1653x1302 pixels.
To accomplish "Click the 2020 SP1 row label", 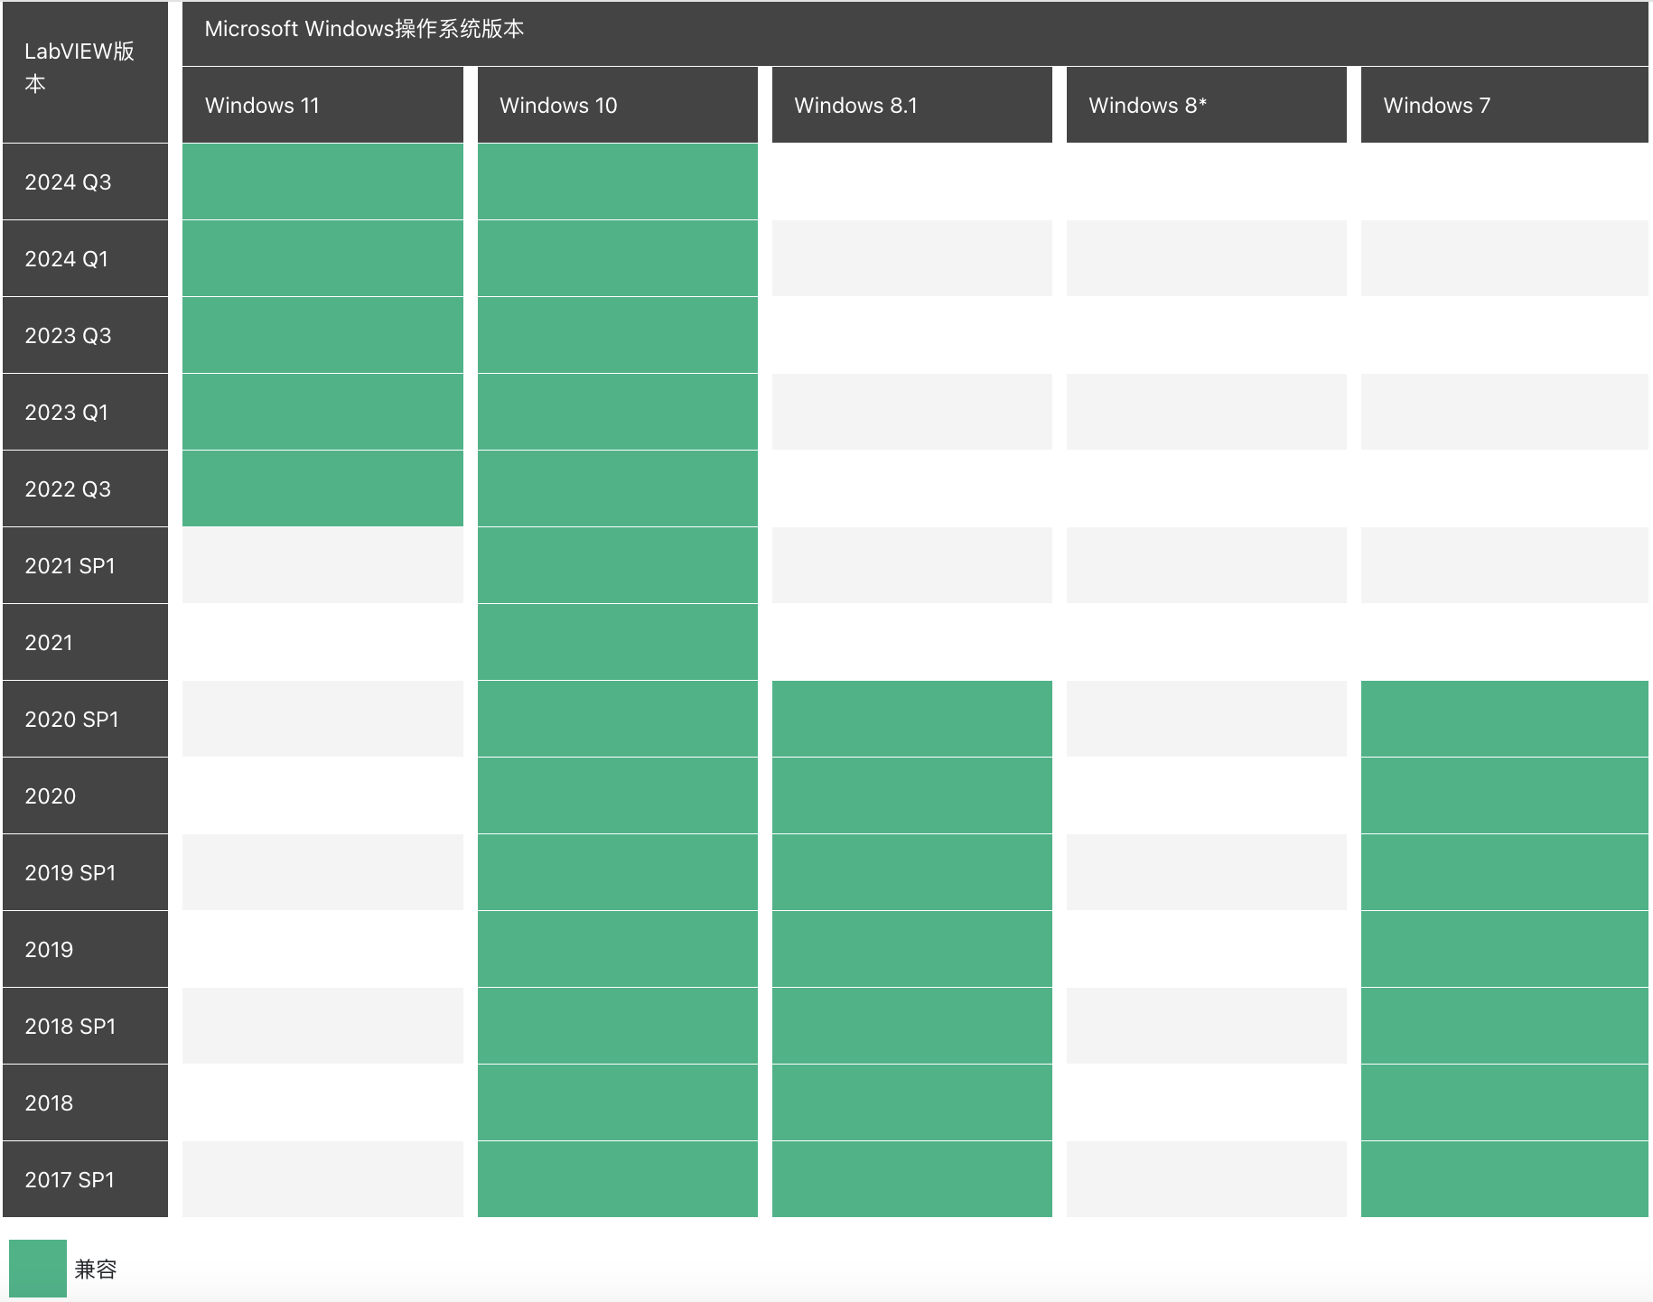I will click(x=85, y=719).
